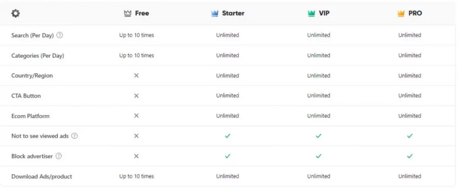Image resolution: width=459 pixels, height=189 pixels.
Task: Click Free plan X mark for Country/Region
Action: click(136, 76)
